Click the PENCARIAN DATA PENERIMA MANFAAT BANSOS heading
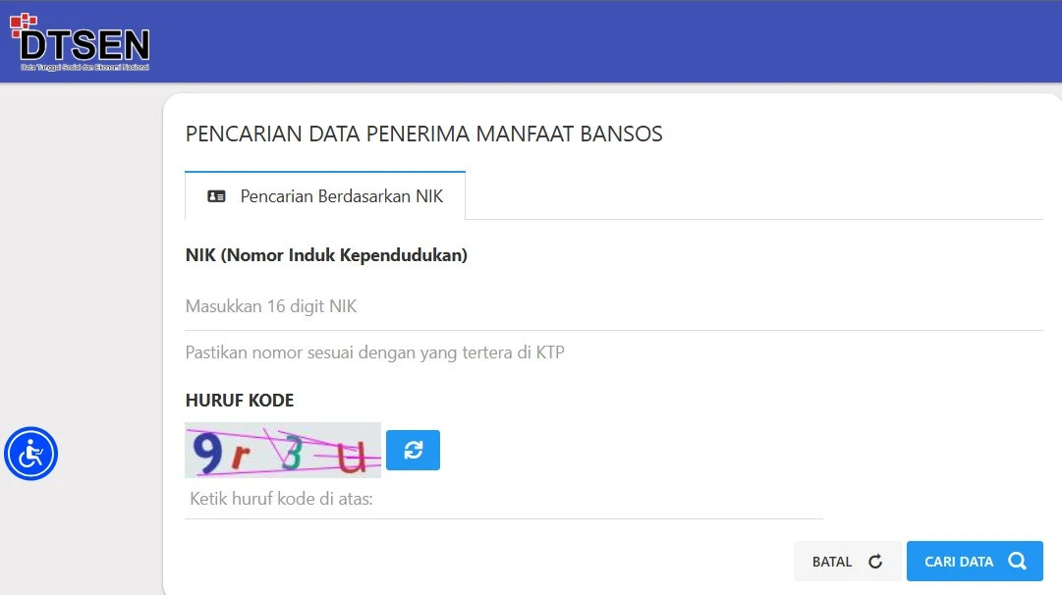The width and height of the screenshot is (1062, 595). click(x=424, y=135)
